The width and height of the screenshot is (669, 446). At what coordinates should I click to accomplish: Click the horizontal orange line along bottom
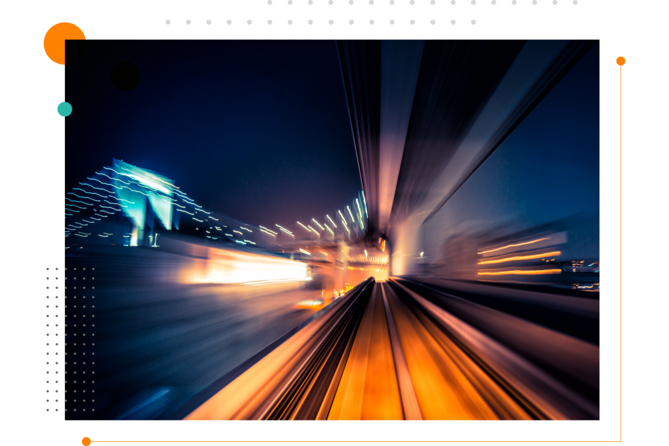[355, 441]
